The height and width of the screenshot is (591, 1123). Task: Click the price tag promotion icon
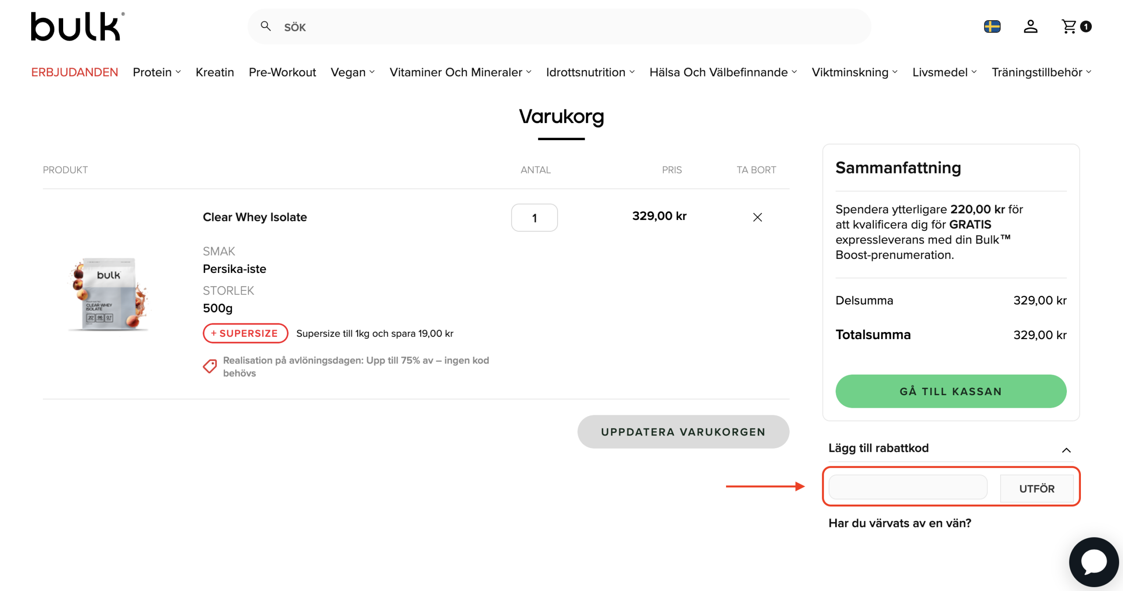point(210,366)
